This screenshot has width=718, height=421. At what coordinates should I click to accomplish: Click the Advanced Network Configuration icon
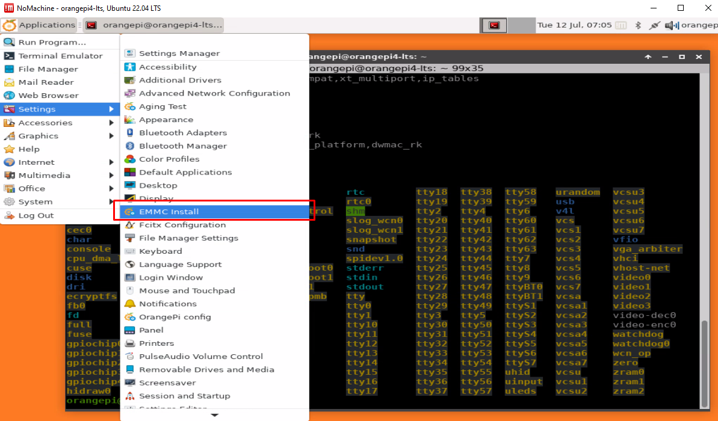(130, 93)
